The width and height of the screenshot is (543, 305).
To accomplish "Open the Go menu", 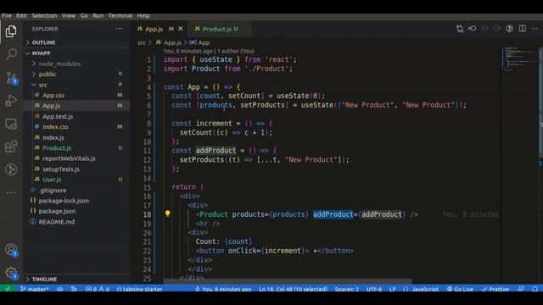I will click(x=84, y=15).
